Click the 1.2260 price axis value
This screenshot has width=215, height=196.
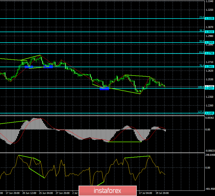coord(210,105)
